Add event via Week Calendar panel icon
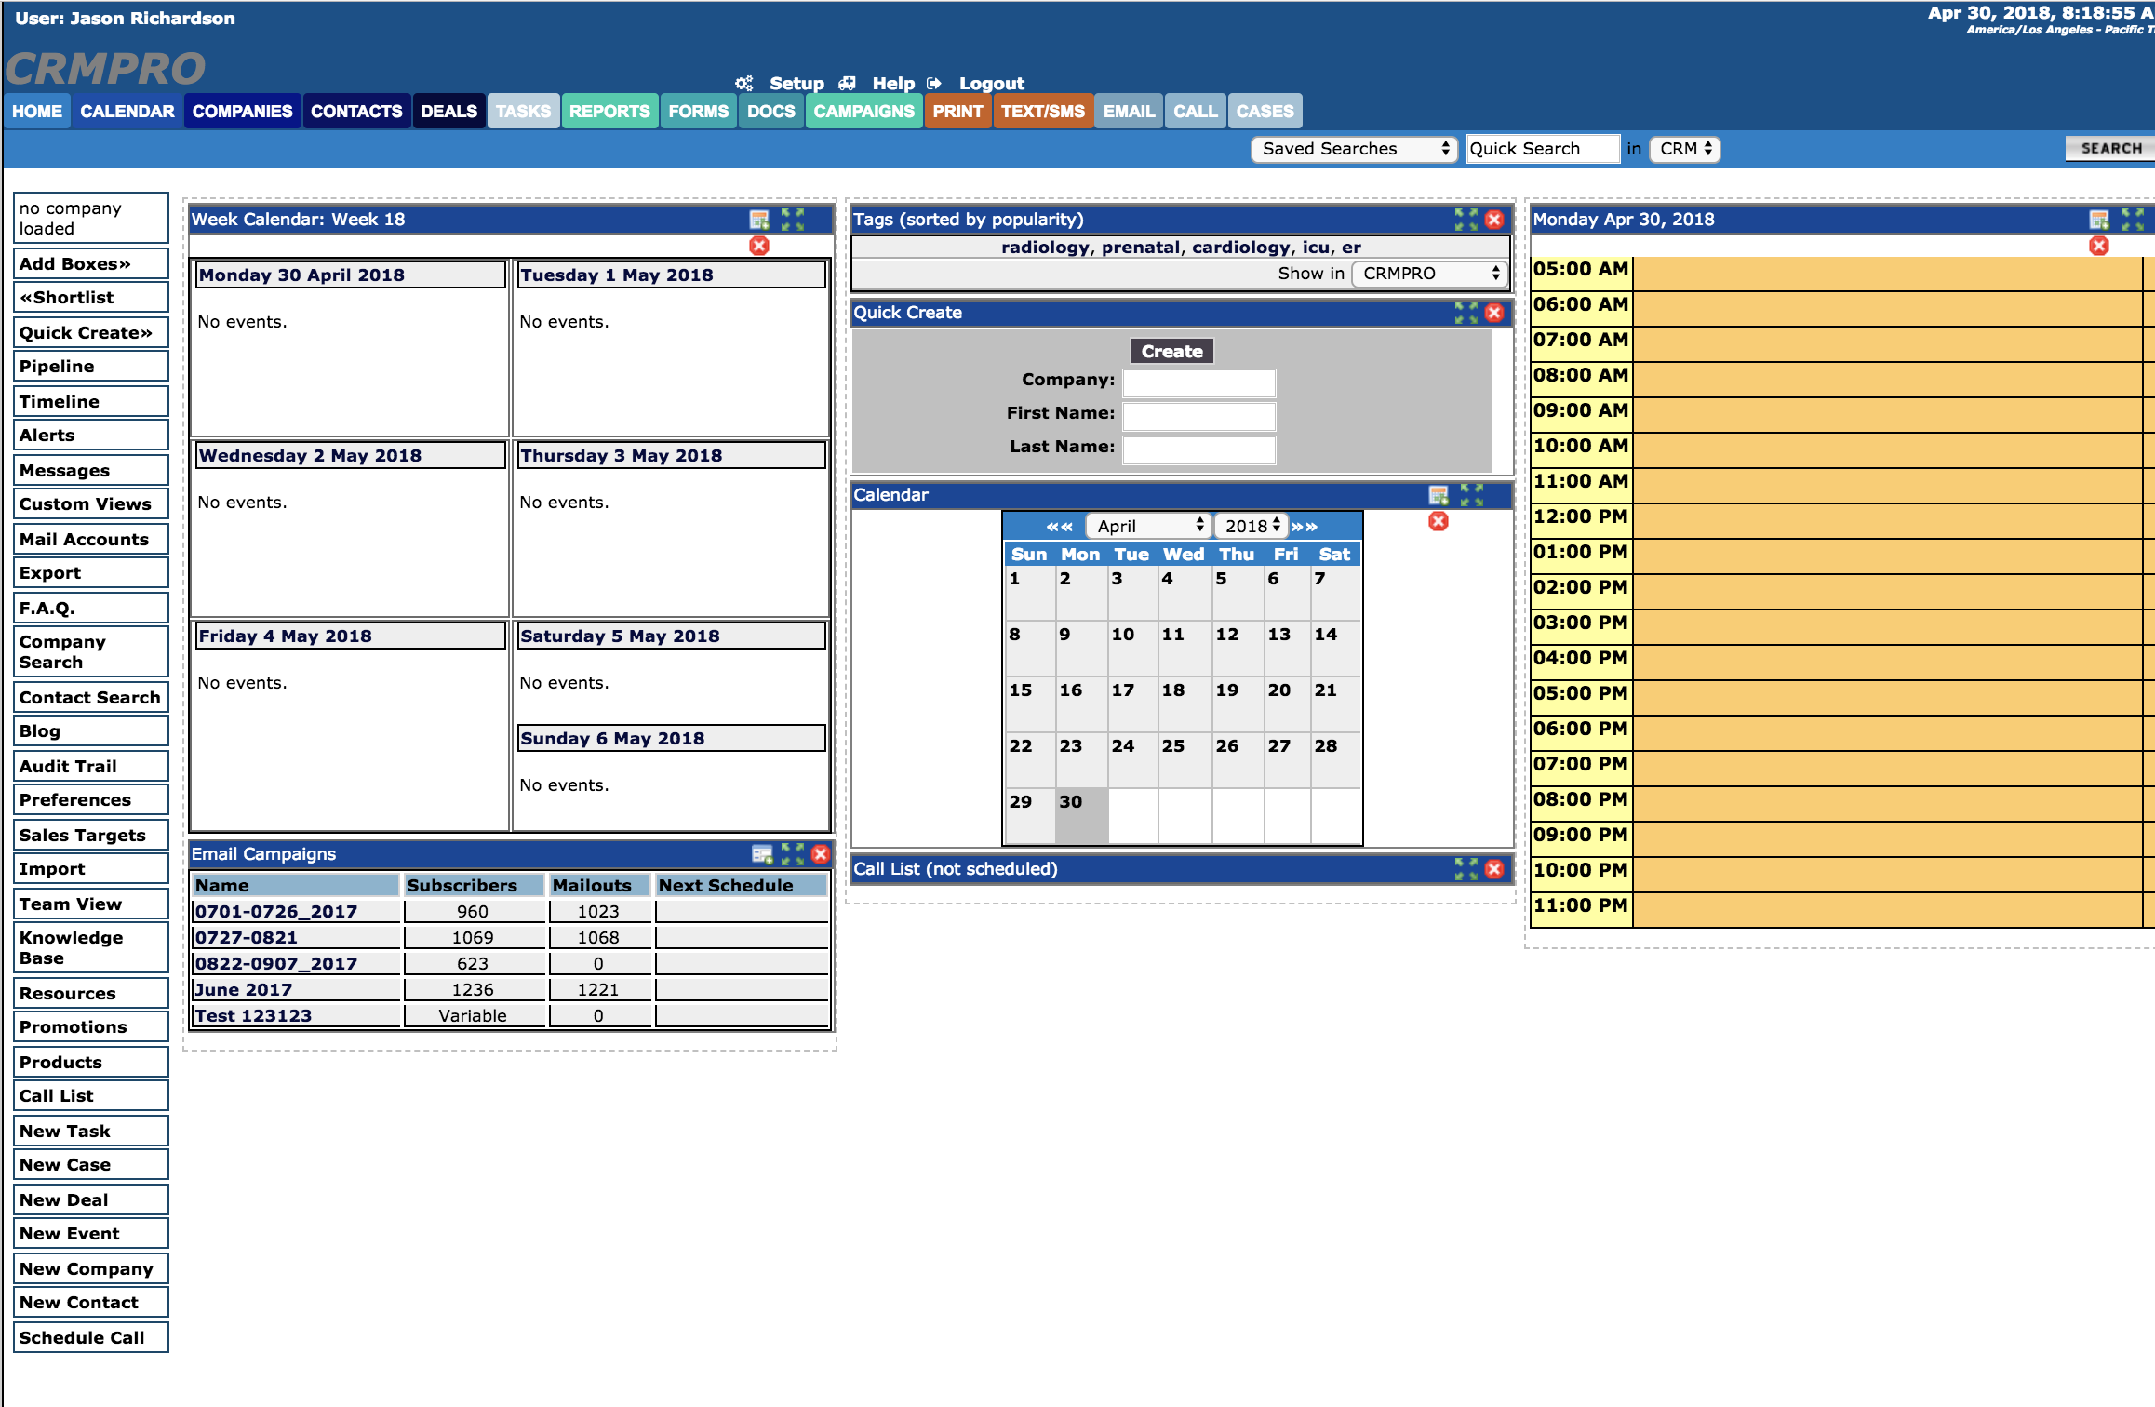This screenshot has width=2155, height=1407. pos(760,220)
